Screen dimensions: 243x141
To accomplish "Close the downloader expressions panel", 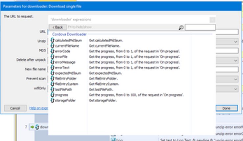I will coord(212,20).
